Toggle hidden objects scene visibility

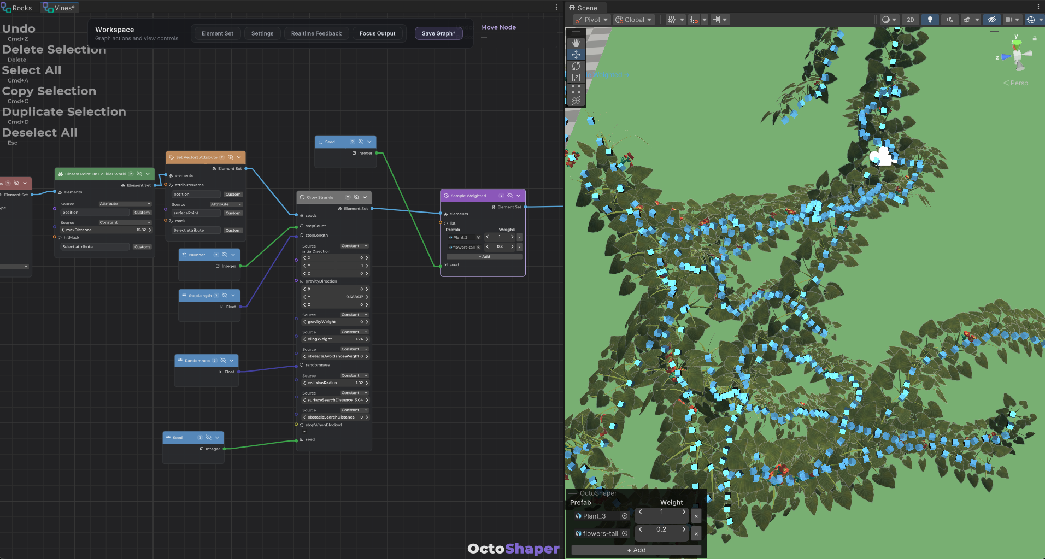pos(992,20)
